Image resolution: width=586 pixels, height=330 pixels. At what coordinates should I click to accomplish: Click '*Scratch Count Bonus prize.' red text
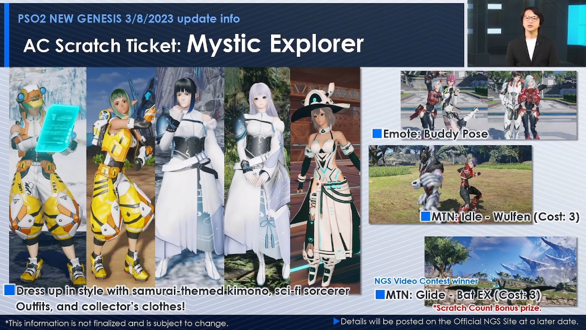pos(487,308)
